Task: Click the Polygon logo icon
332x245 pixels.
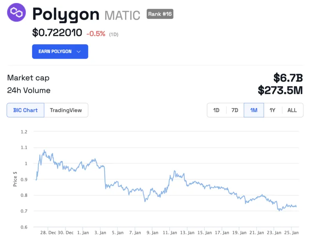Action: point(16,13)
